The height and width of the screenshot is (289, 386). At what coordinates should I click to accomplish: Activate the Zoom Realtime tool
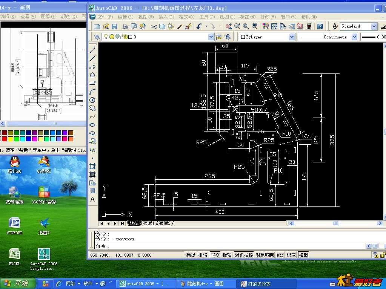[237, 26]
